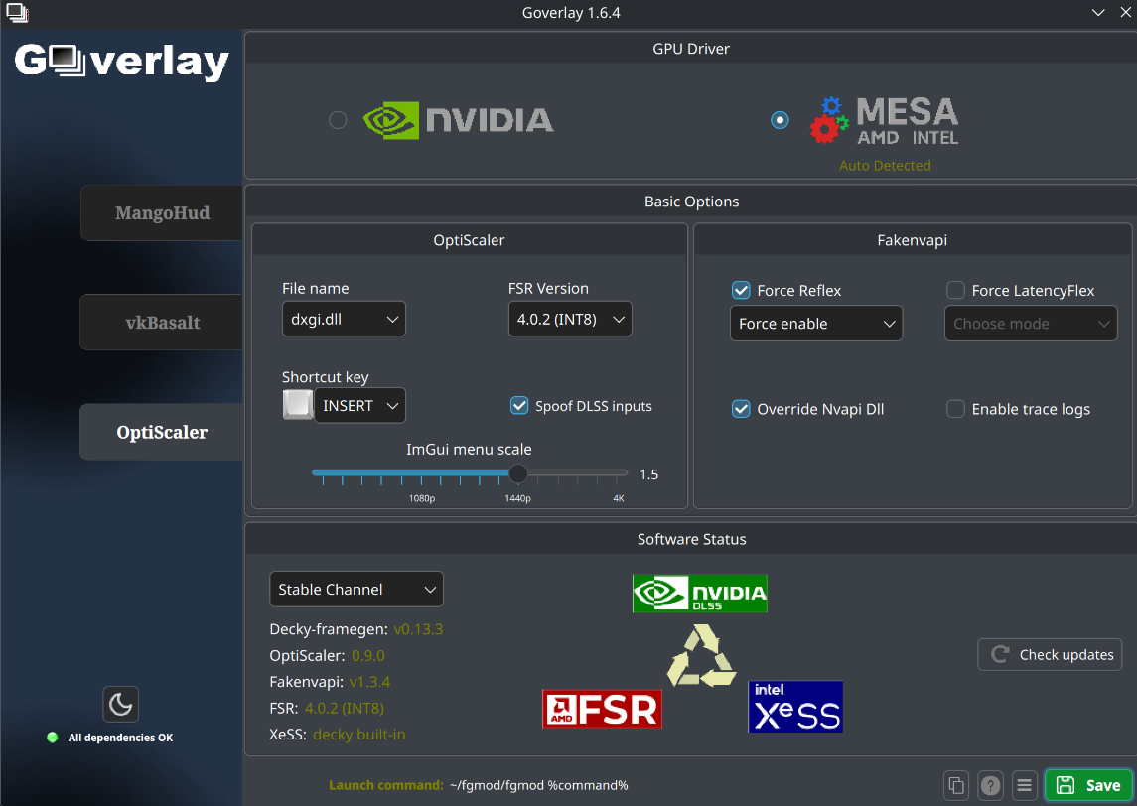
Task: Toggle Override Nvapi Dll checkbox
Action: click(741, 409)
